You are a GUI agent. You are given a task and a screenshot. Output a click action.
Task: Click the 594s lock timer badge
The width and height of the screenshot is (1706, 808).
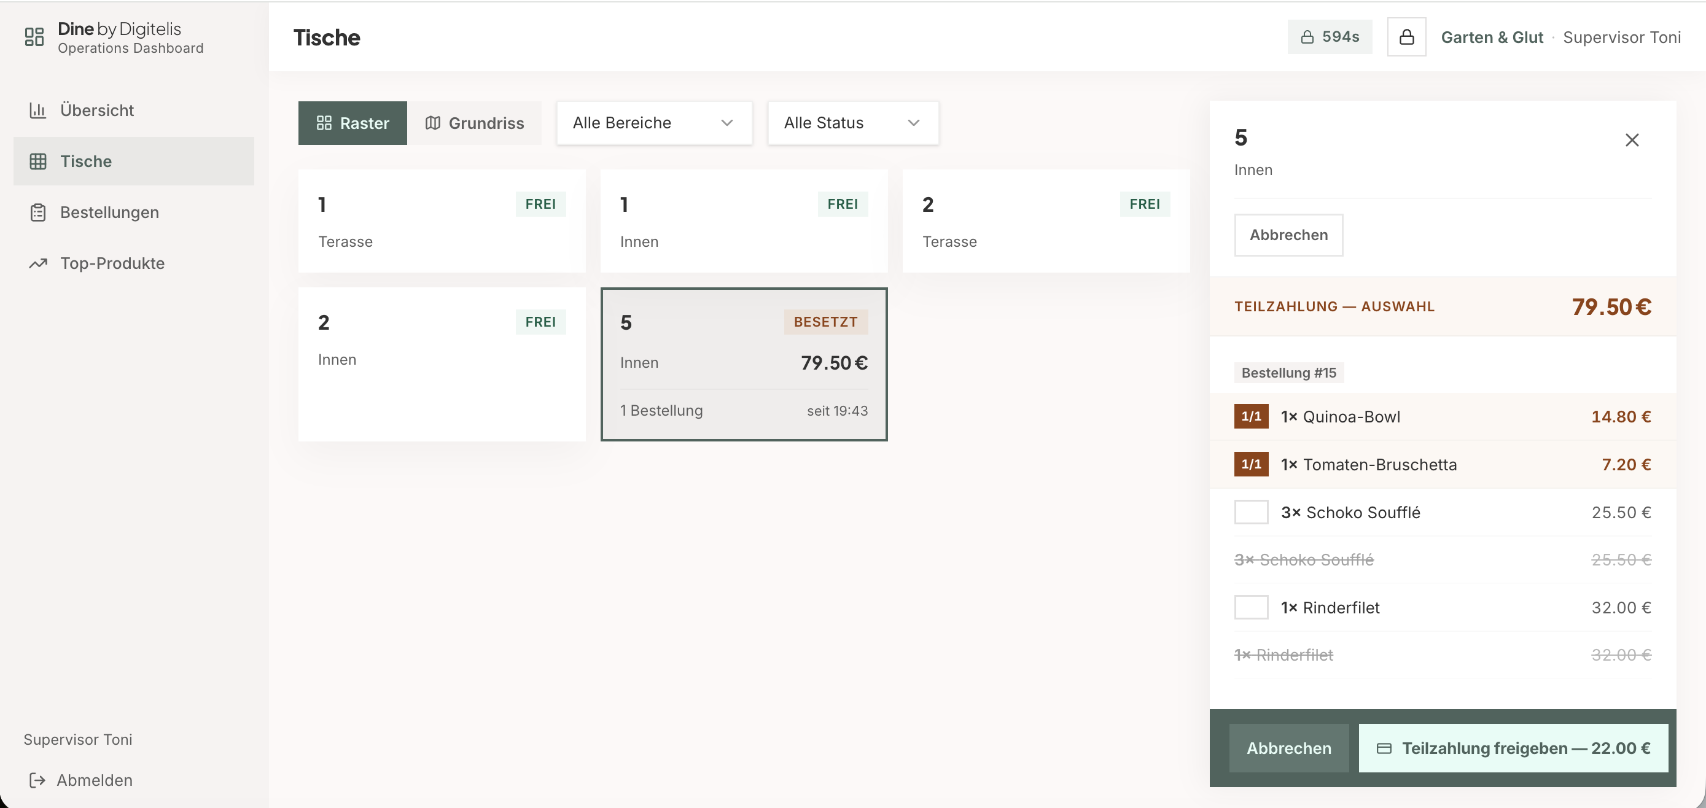coord(1330,37)
